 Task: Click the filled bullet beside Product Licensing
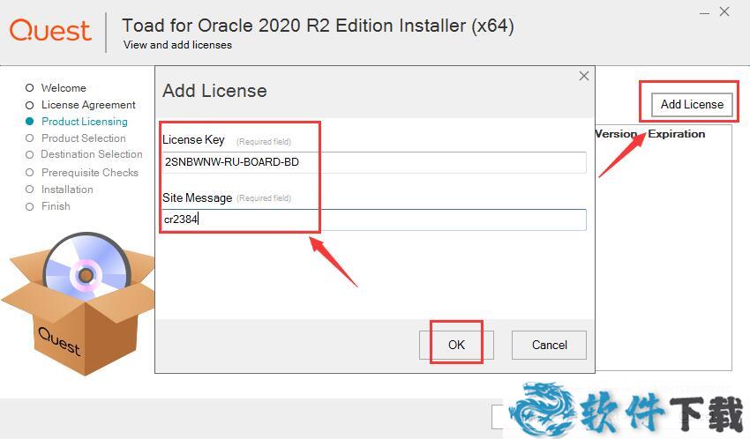tap(30, 122)
